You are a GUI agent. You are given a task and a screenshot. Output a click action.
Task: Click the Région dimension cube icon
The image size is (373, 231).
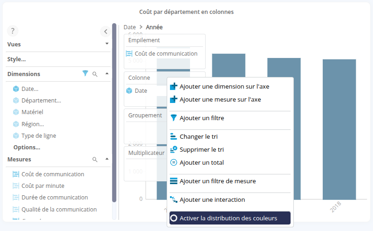[x=16, y=124]
